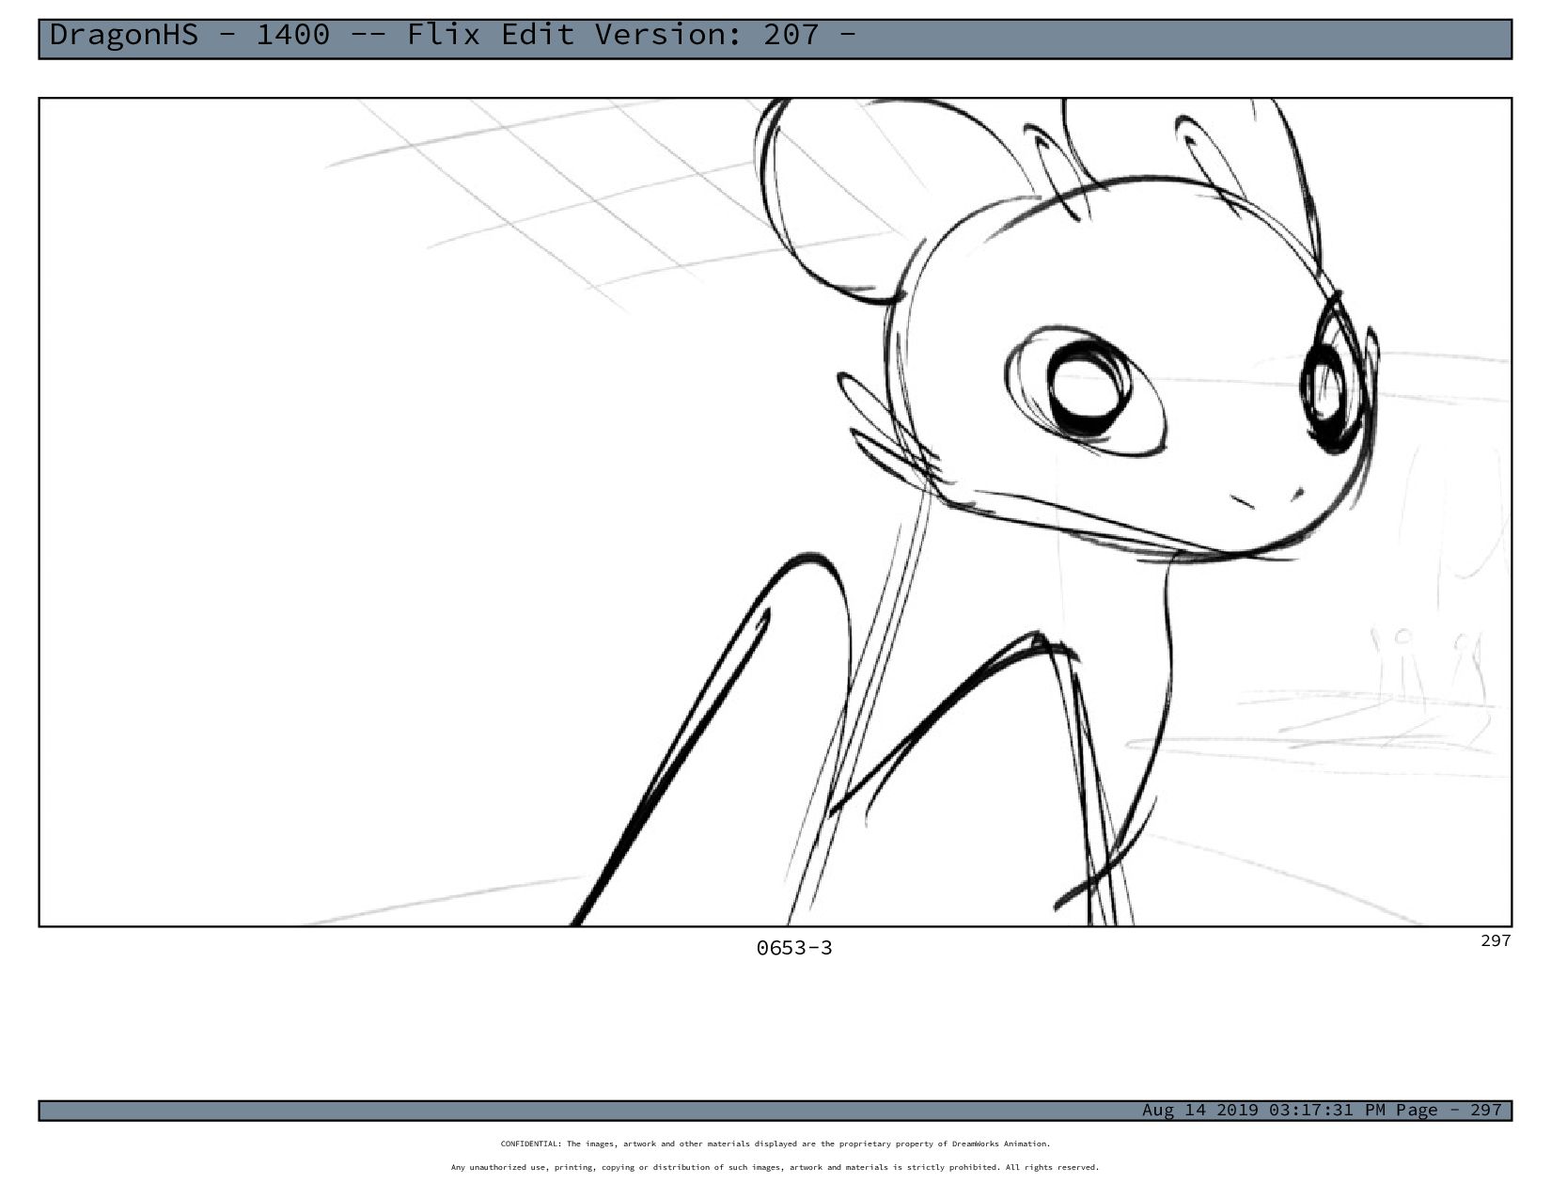Click the line starting 'Any unauthorized use, printing'
Image resolution: width=1551 pixels, height=1199 pixels.
[775, 1167]
